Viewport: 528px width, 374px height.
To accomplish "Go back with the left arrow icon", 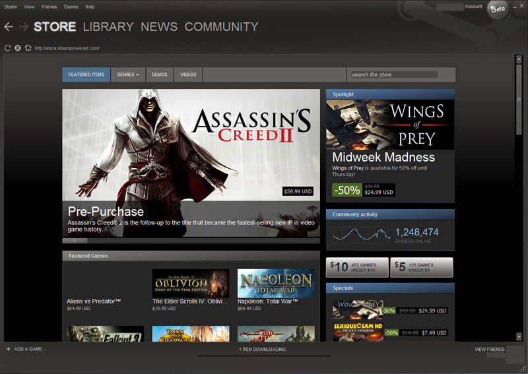I will [9, 26].
